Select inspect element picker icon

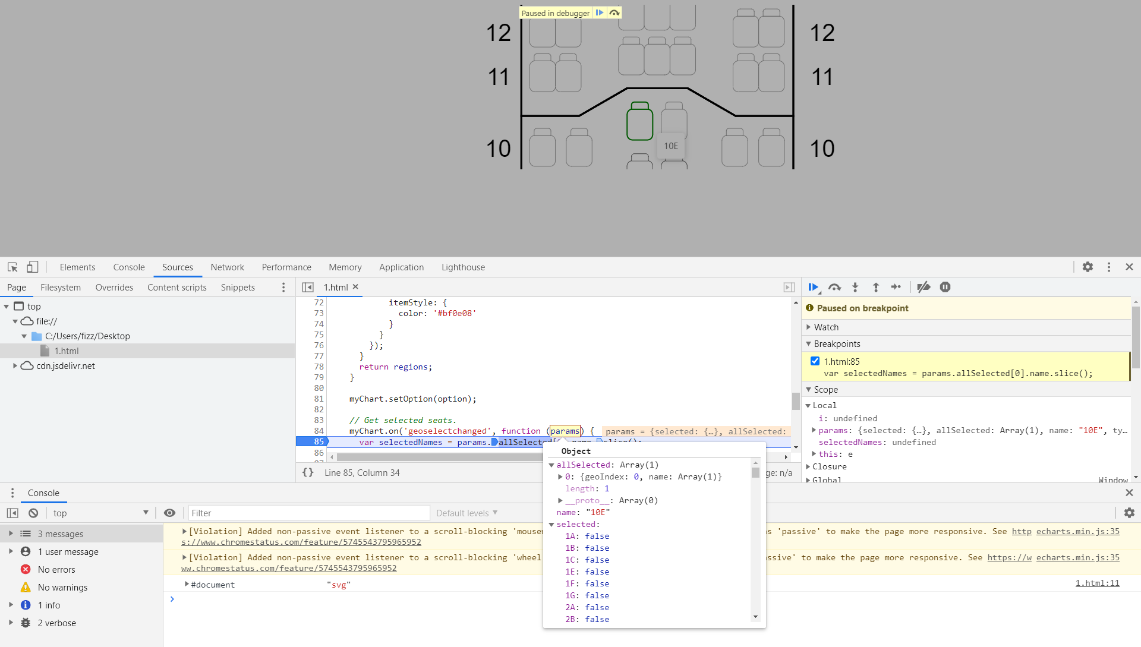(x=12, y=267)
